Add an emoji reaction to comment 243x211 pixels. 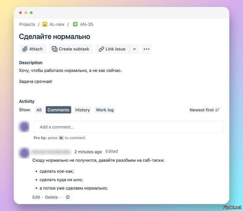[x=67, y=197]
